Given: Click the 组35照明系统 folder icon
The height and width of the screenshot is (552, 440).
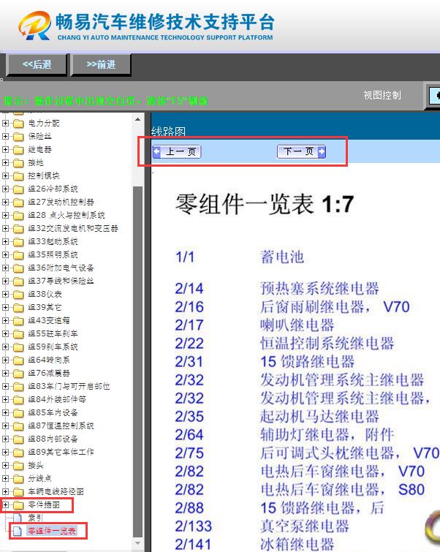Looking at the screenshot, I should (x=18, y=255).
